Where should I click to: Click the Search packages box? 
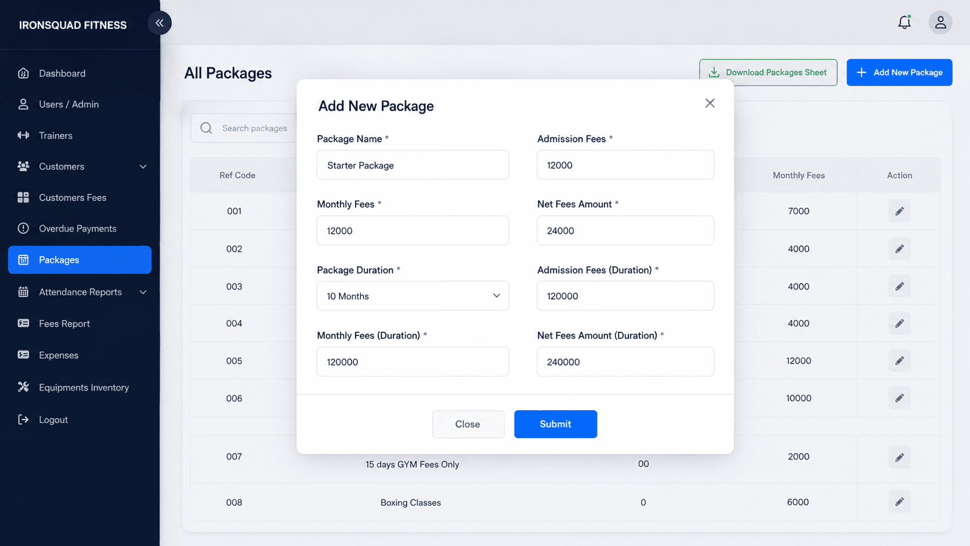[x=244, y=128]
